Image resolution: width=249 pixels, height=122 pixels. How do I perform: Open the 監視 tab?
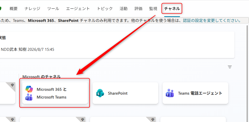[153, 9]
